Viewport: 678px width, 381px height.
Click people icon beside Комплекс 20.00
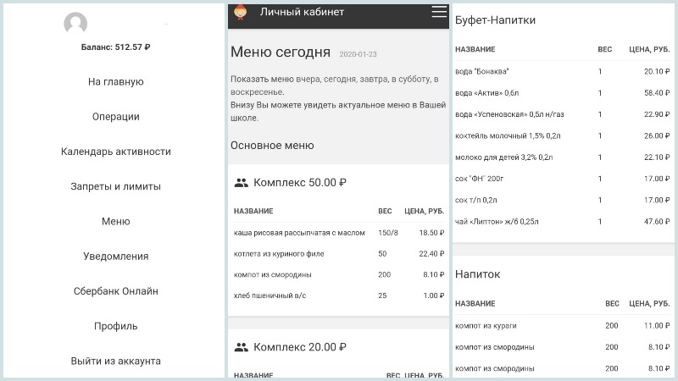coord(242,347)
